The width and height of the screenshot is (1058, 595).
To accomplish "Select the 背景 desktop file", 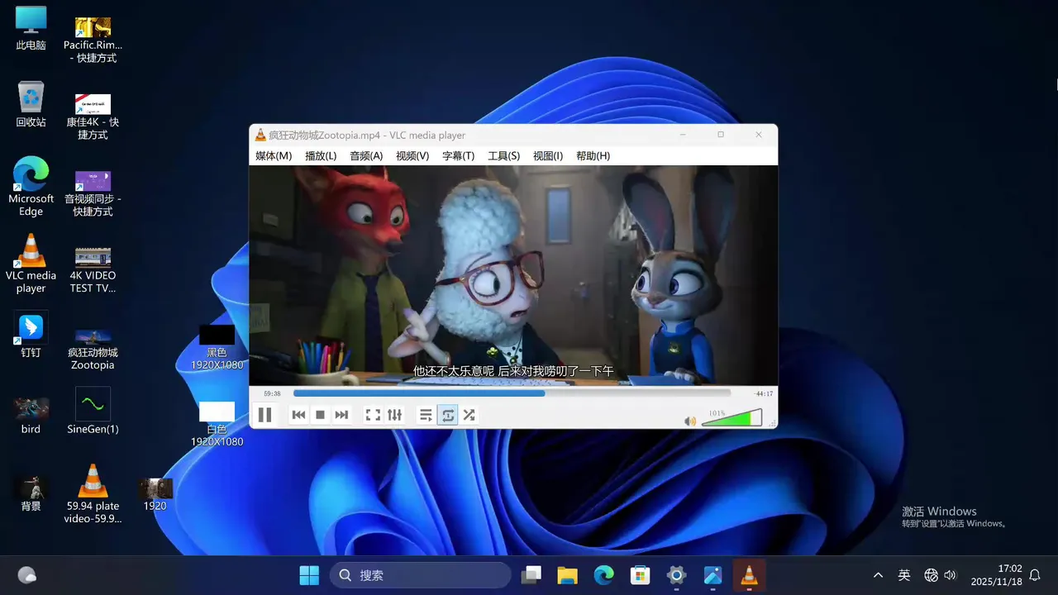I will click(31, 493).
